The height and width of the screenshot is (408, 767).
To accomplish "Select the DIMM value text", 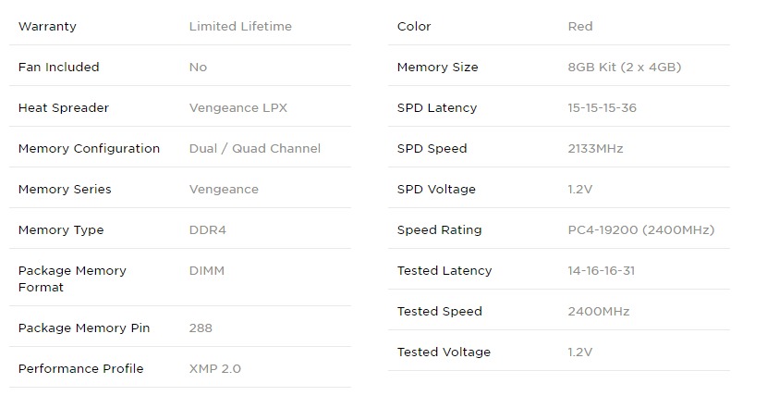I will point(206,271).
